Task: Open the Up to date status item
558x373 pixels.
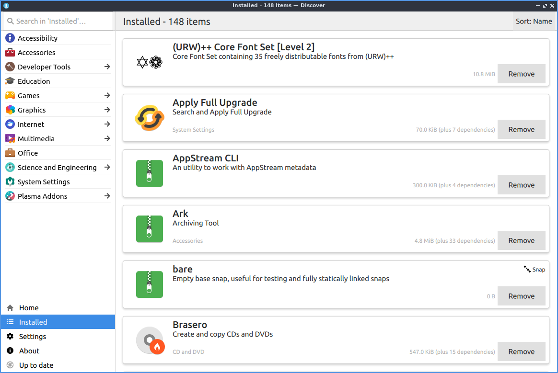Action: 36,365
